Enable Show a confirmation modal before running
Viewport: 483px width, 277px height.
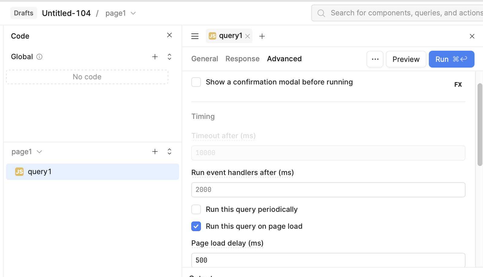[x=196, y=82]
